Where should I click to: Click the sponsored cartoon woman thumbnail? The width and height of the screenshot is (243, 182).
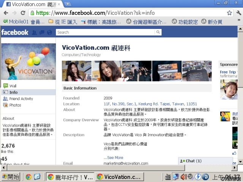[225, 116]
